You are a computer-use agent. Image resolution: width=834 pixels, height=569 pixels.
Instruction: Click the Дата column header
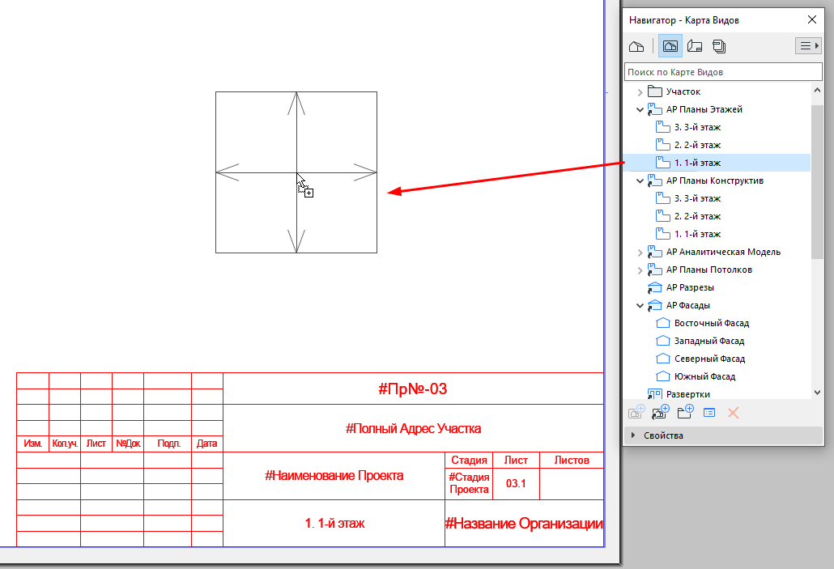[x=207, y=444]
